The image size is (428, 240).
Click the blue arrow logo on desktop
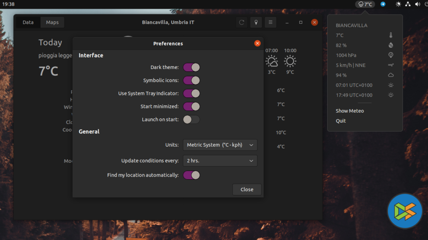pyautogui.click(x=405, y=211)
